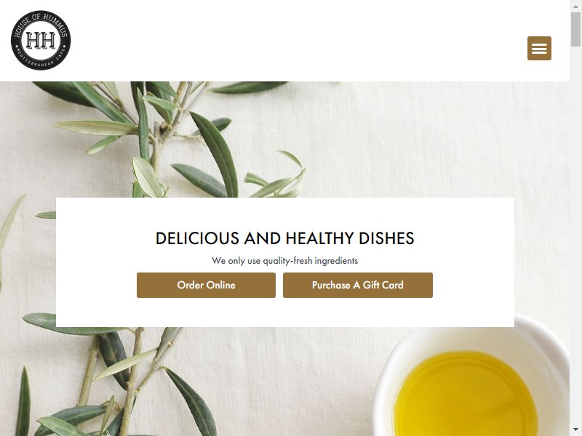Click the House of Hummus round logo

(41, 40)
